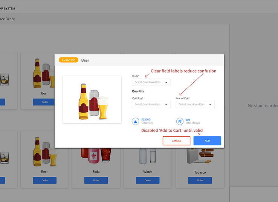Click the beer product image in dialog
Viewport: 278px width, 202px height.
[92, 100]
